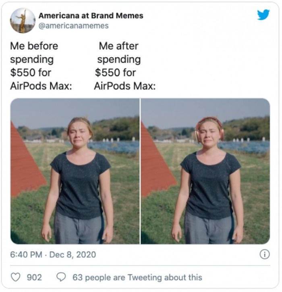The height and width of the screenshot is (292, 282).
Task: Like the tweet with the heart icon
Action: 16,277
